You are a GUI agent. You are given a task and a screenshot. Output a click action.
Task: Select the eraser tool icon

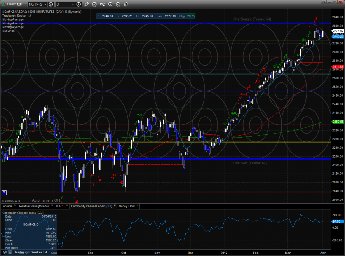tap(126, 4)
